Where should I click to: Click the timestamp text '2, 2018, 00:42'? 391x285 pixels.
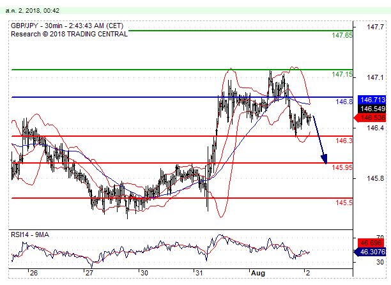39,11
